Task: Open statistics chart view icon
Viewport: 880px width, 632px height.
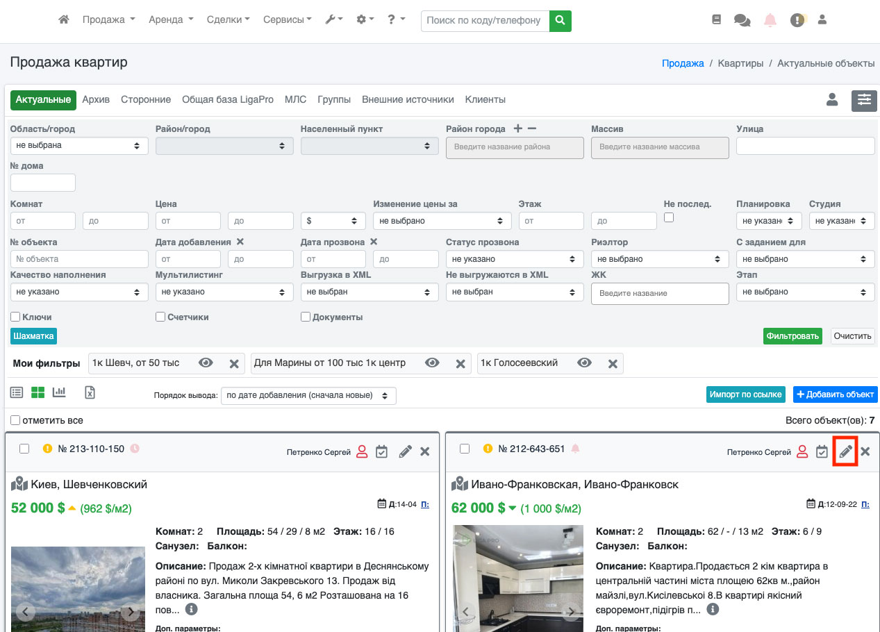Action: coord(59,392)
